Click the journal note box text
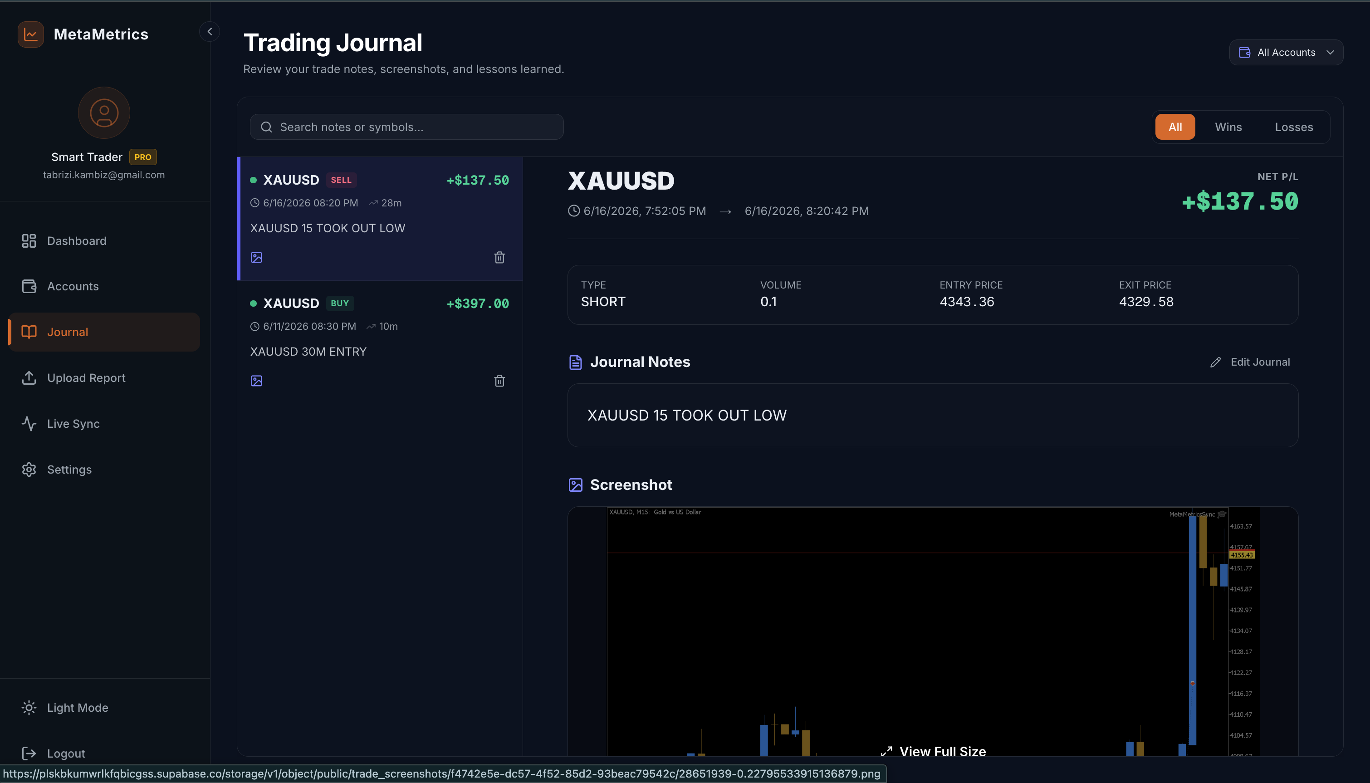Image resolution: width=1370 pixels, height=783 pixels. pos(687,415)
